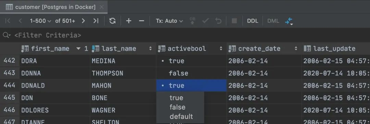Select the false cell for DONNA THOMPSON

pos(192,73)
